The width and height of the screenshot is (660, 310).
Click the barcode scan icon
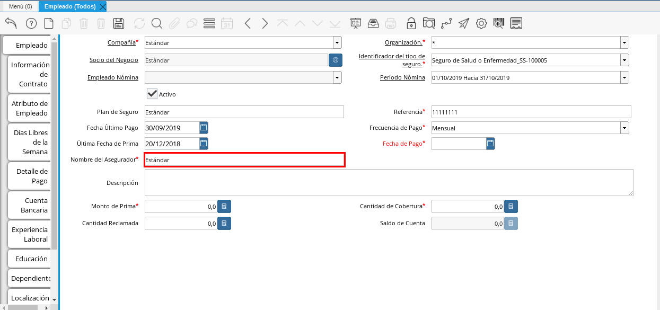coord(499,23)
